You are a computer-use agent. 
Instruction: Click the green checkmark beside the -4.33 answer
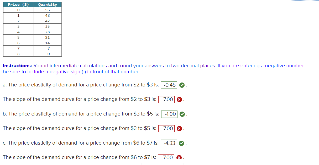182,143
